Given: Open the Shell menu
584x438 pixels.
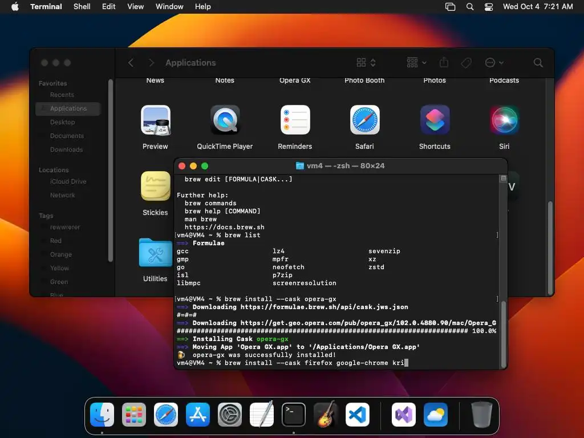Looking at the screenshot, I should point(82,7).
